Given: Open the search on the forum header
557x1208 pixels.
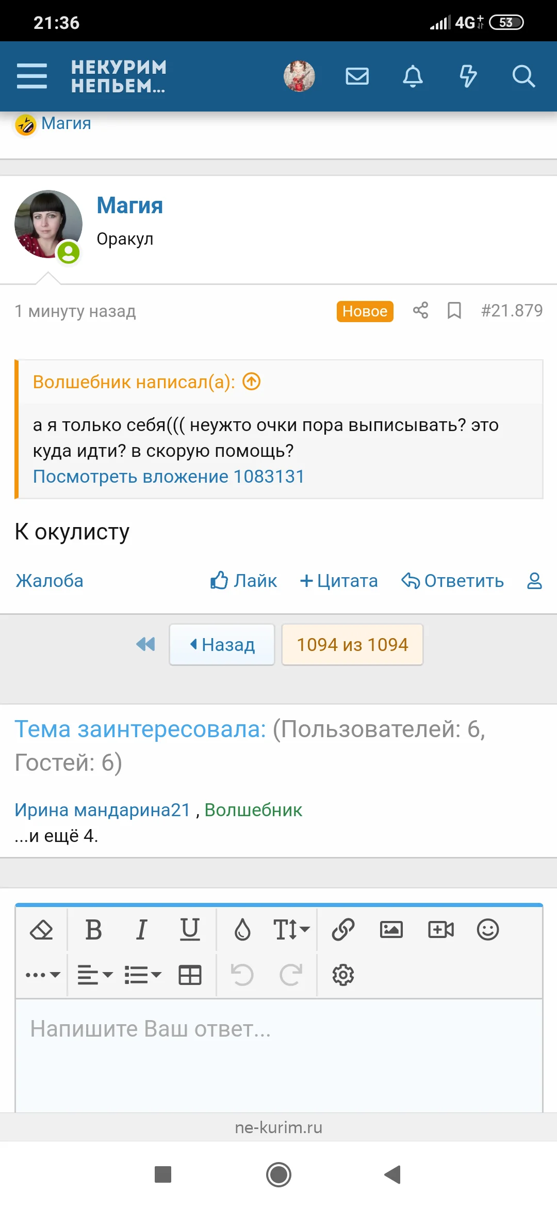Looking at the screenshot, I should click(x=524, y=76).
